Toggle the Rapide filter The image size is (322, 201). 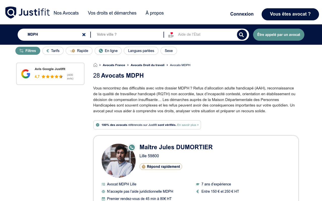(79, 51)
